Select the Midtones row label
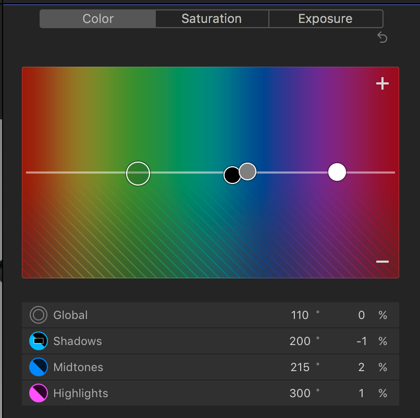 tap(78, 367)
